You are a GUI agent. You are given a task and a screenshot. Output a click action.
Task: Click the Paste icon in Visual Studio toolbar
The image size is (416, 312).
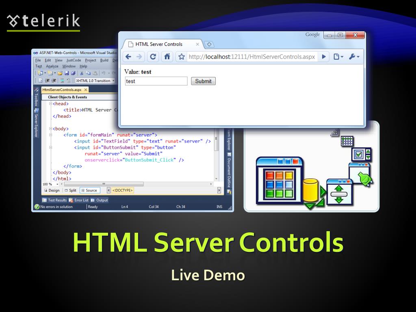95,73
